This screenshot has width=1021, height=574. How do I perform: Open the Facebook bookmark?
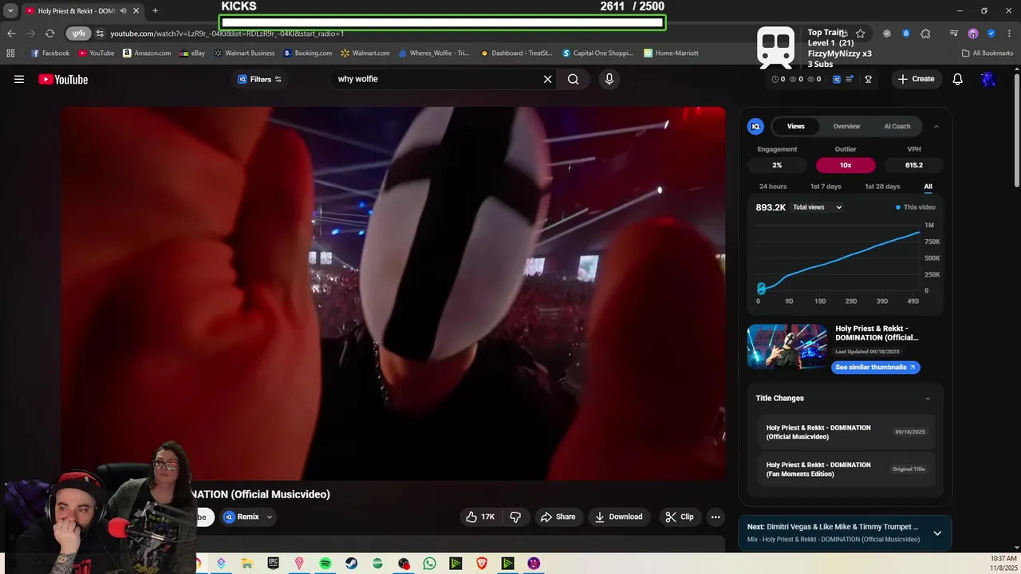click(x=50, y=53)
